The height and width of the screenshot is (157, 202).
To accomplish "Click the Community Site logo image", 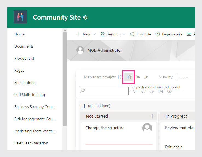I will 20,17.
